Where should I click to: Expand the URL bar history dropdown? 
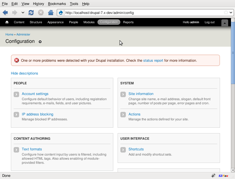tap(231, 13)
